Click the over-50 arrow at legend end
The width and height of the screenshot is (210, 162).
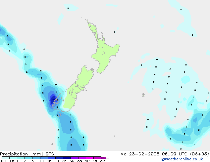pos(105,158)
